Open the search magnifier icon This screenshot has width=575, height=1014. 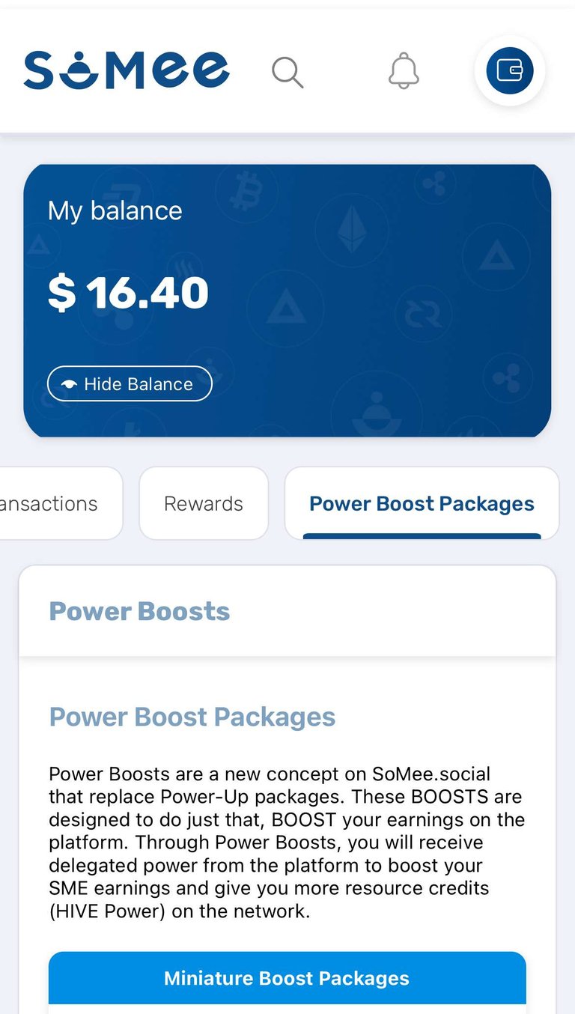click(x=287, y=71)
